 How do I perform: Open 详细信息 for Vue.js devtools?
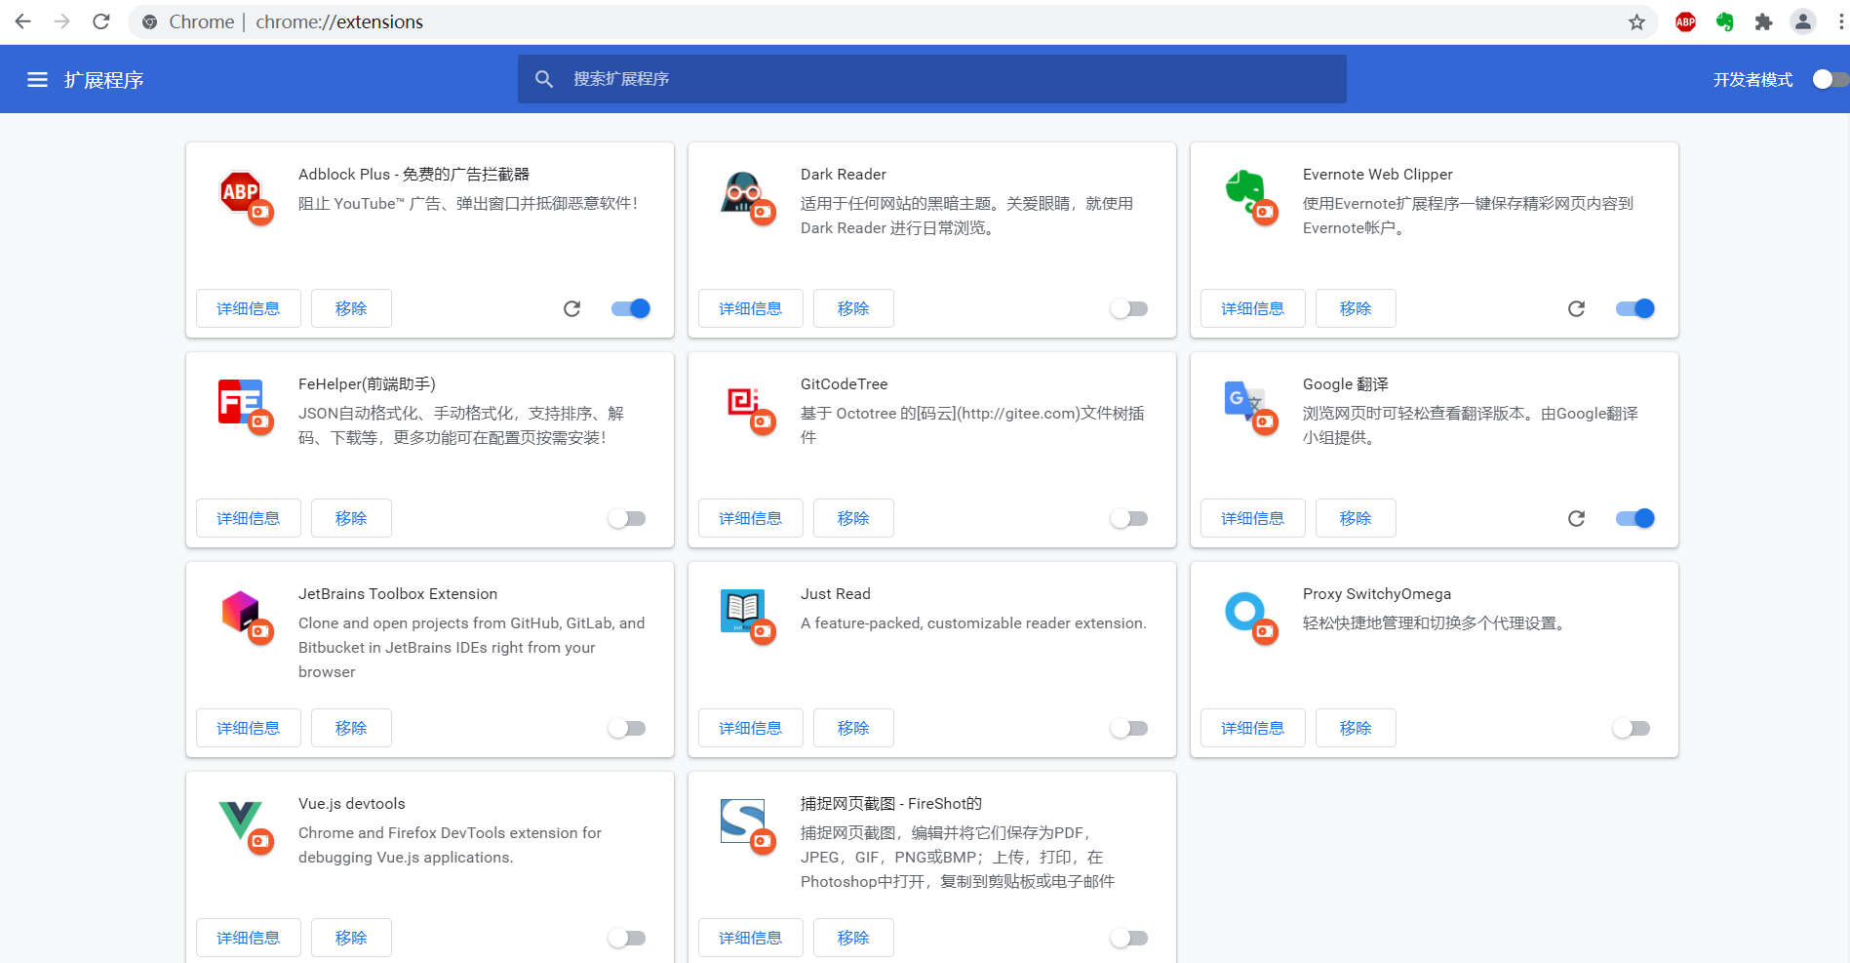(249, 938)
